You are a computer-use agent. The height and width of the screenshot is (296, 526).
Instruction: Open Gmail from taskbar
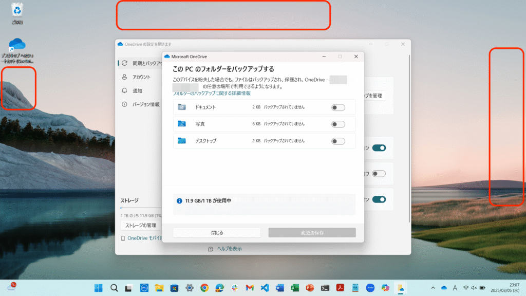point(250,288)
